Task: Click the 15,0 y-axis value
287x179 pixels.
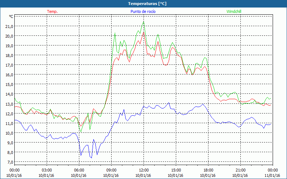Action: (10, 84)
